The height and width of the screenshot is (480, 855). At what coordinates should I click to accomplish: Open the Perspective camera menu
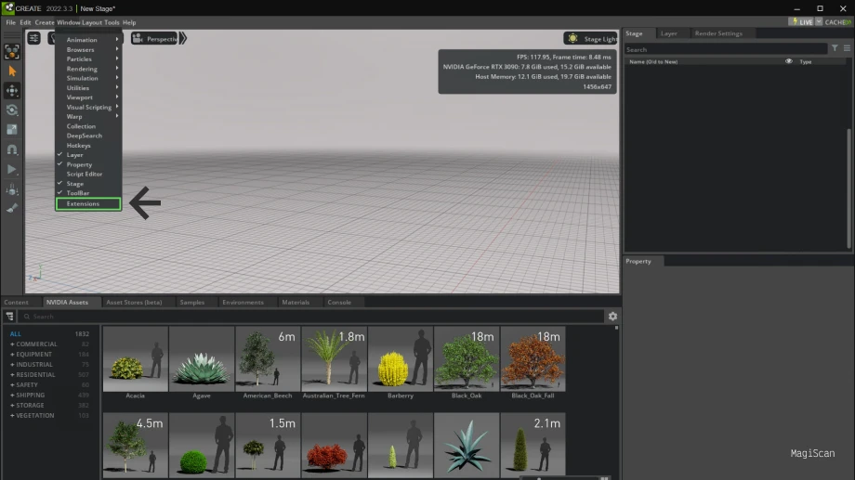click(x=155, y=39)
